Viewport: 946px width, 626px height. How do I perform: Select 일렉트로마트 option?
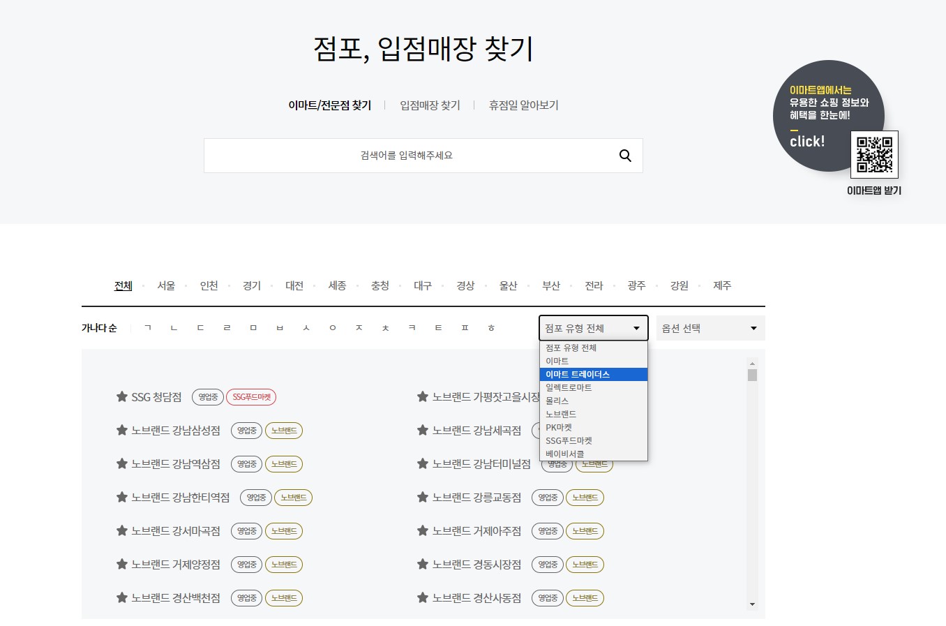point(594,387)
